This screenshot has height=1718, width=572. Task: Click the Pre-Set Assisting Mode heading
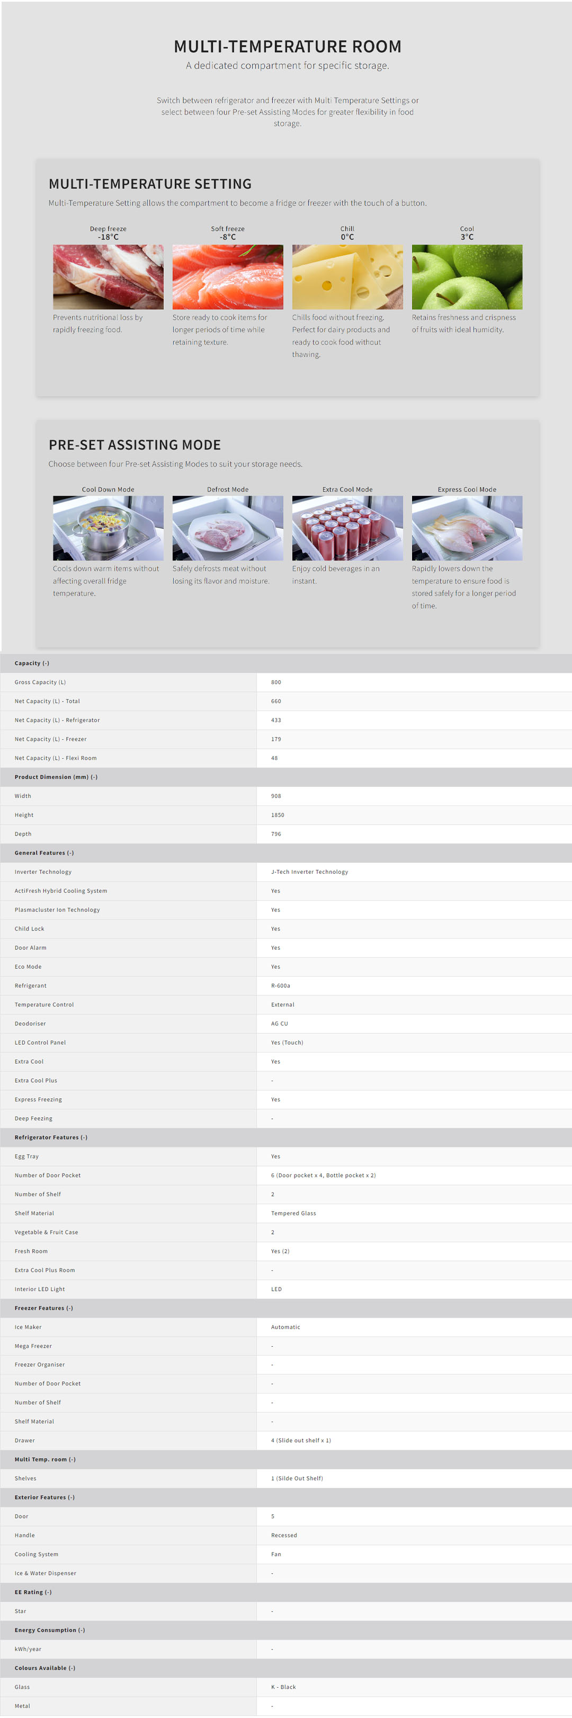tap(135, 445)
